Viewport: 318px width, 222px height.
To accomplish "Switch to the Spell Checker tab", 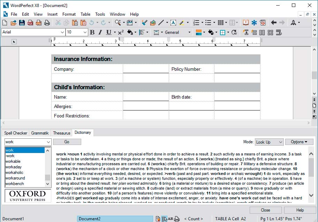I will tap(16, 133).
